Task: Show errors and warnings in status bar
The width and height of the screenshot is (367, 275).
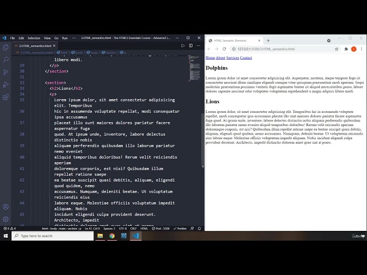Action: pos(10,229)
